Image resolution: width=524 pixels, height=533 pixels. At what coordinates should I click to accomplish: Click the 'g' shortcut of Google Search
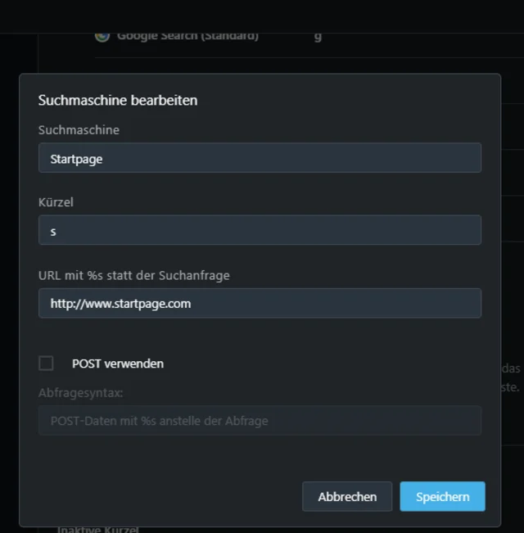click(318, 36)
